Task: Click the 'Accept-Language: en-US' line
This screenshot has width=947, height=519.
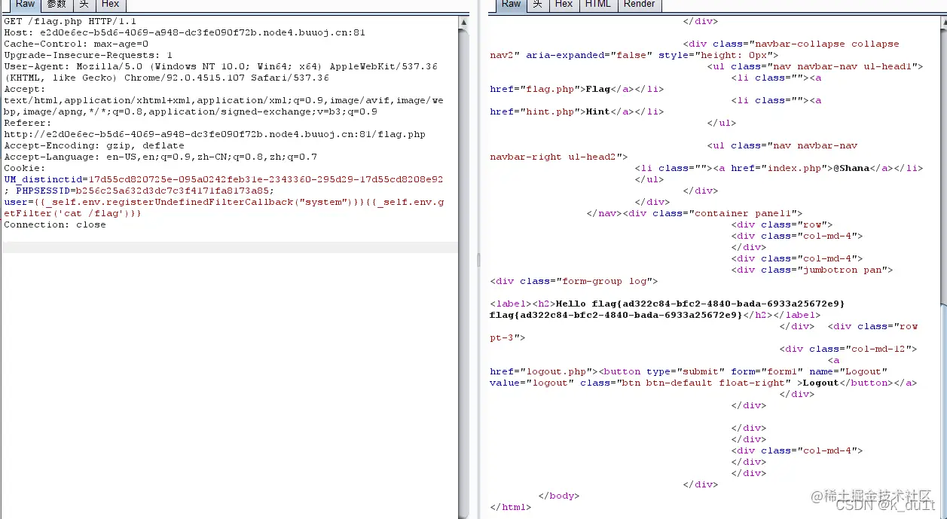Action: [x=160, y=157]
